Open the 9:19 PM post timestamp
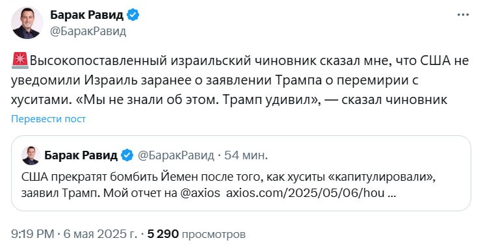Image resolution: width=483 pixels, height=249 pixels. click(x=33, y=234)
